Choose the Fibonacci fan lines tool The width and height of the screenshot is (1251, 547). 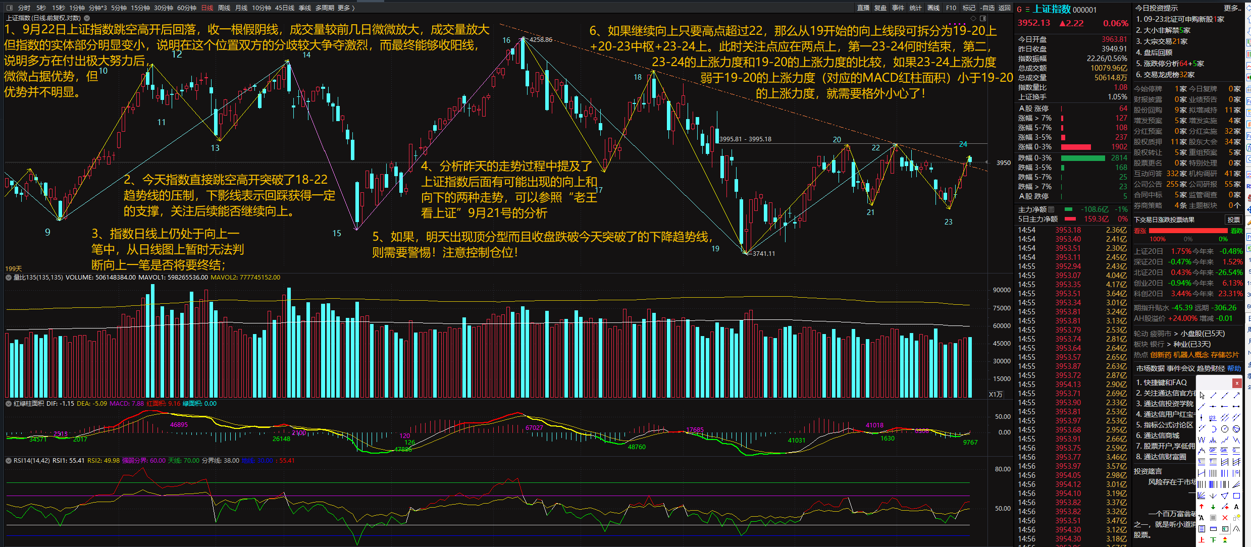click(x=1236, y=484)
